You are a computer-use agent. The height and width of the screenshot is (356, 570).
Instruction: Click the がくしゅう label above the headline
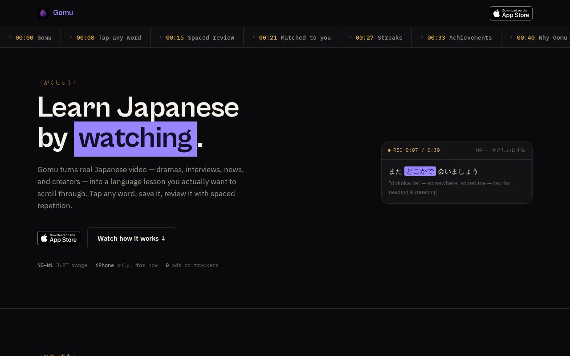click(57, 82)
